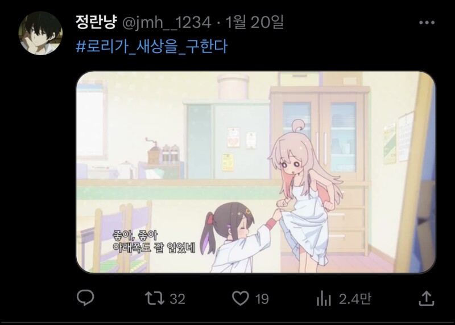
Task: Follow the hashtag #로리가_새상을_구한다
Action: click(152, 47)
